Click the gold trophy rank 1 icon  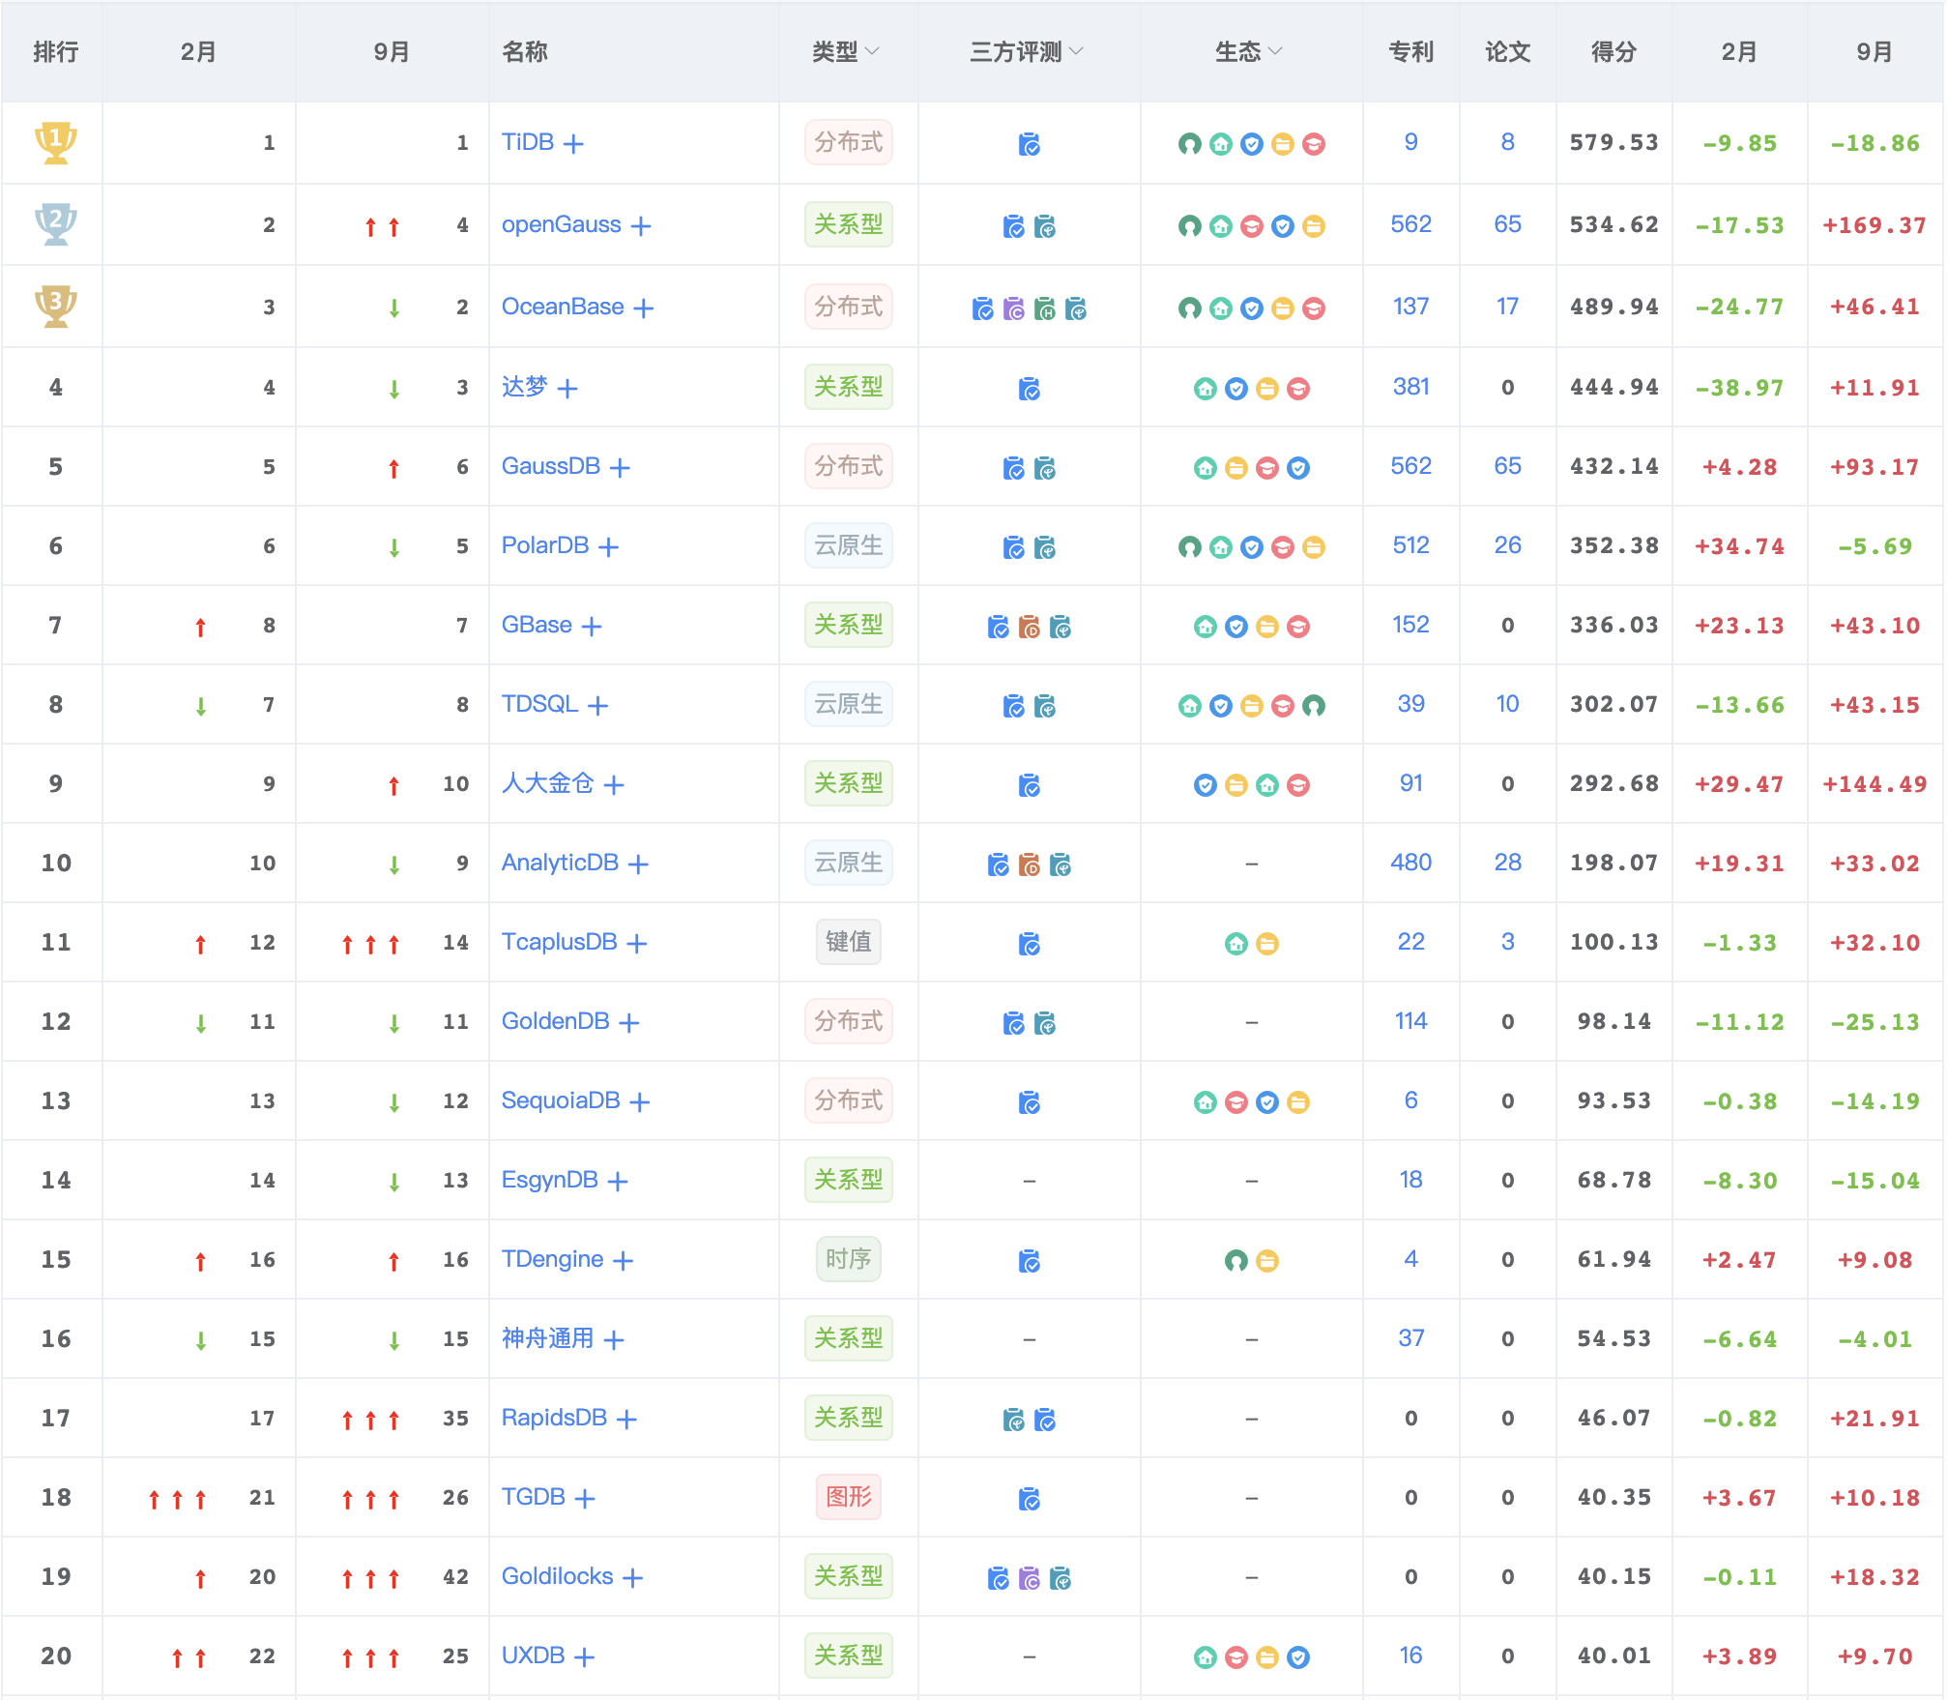tap(55, 143)
